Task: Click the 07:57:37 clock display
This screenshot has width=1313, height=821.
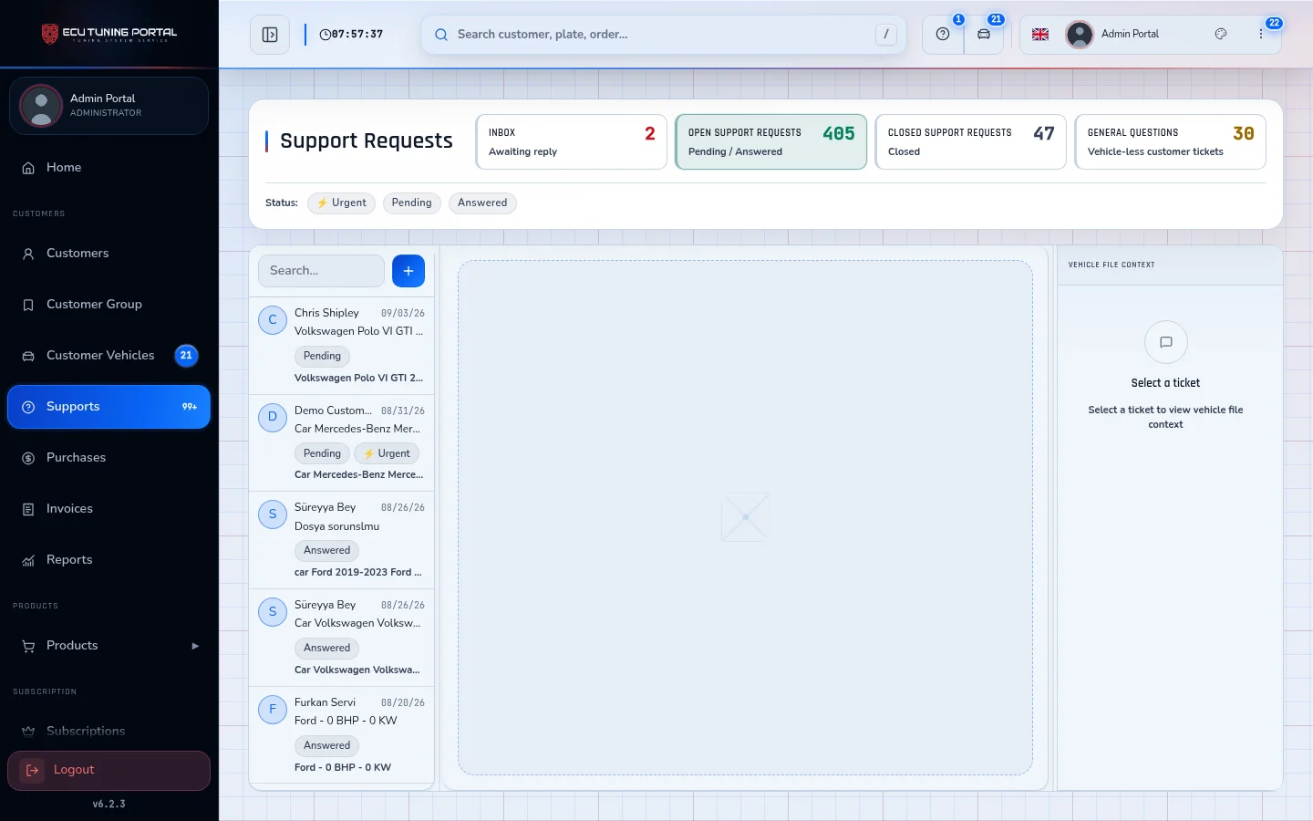Action: 351,35
